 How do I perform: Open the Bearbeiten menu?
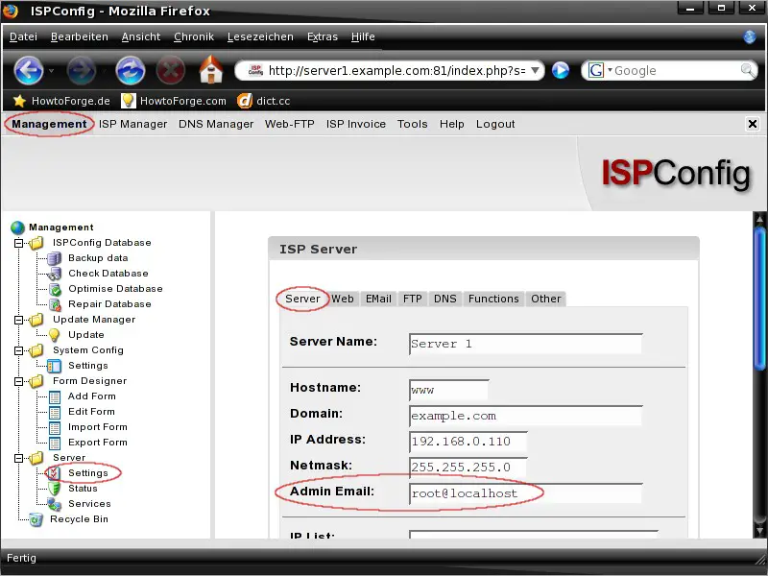[x=80, y=36]
